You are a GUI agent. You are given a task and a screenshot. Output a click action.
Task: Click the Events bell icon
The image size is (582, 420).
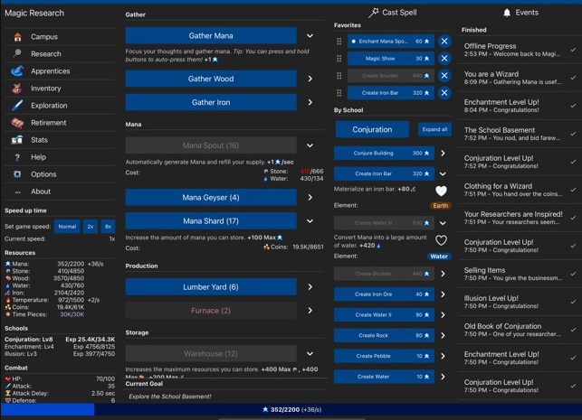point(507,13)
